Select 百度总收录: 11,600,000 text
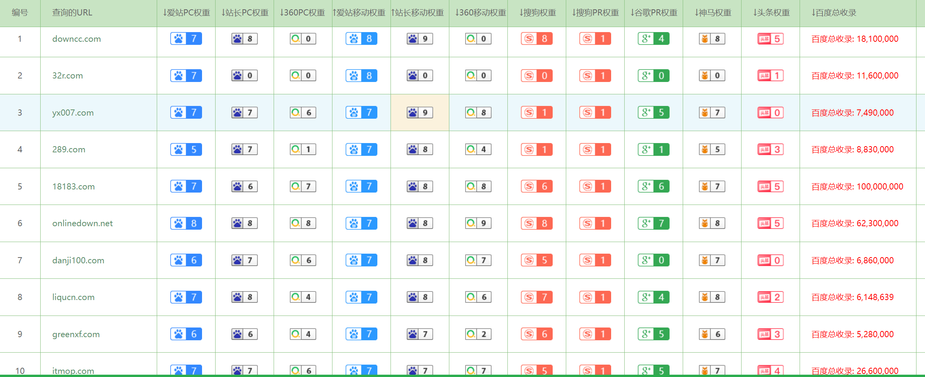The height and width of the screenshot is (377, 925). click(855, 75)
